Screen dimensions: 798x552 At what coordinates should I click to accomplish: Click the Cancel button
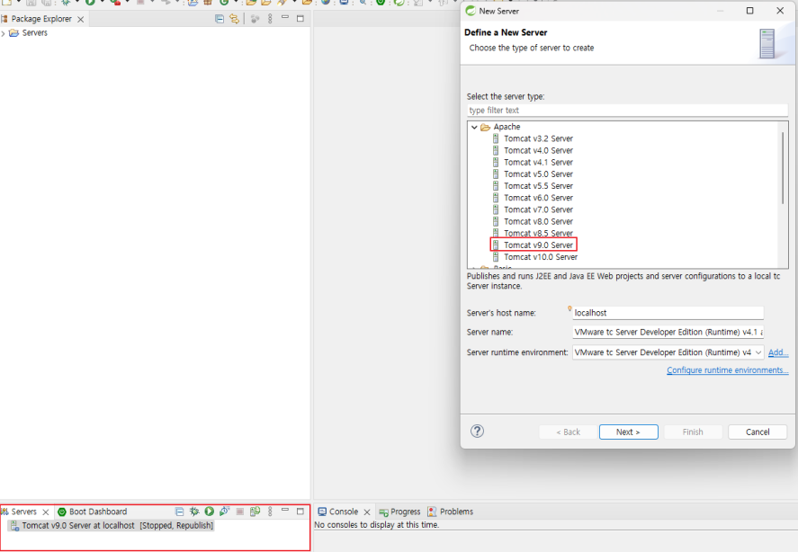pos(758,432)
